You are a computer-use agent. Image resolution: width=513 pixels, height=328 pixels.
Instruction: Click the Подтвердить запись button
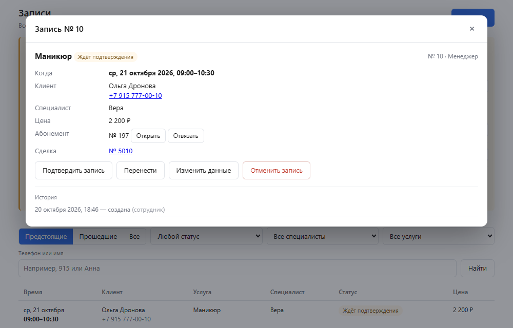click(x=73, y=171)
